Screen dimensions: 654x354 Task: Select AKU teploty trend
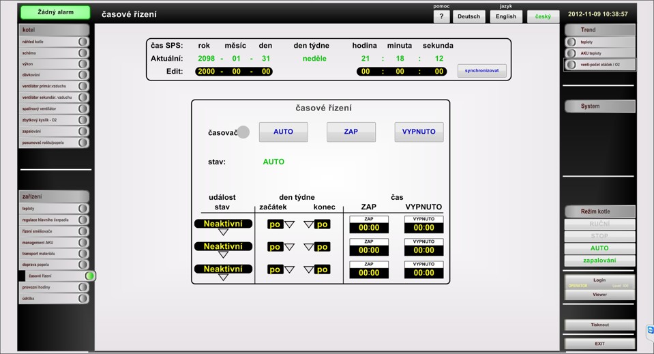point(599,53)
